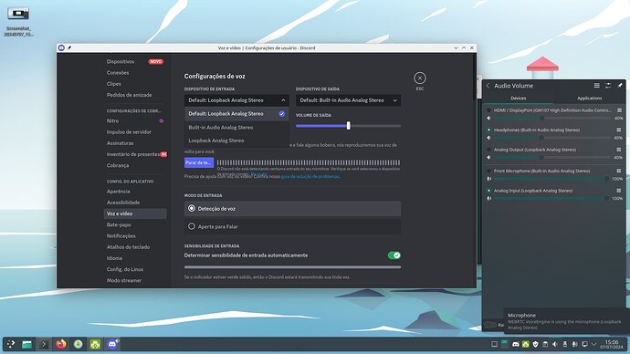Mute the Front Microphone input

click(489, 179)
